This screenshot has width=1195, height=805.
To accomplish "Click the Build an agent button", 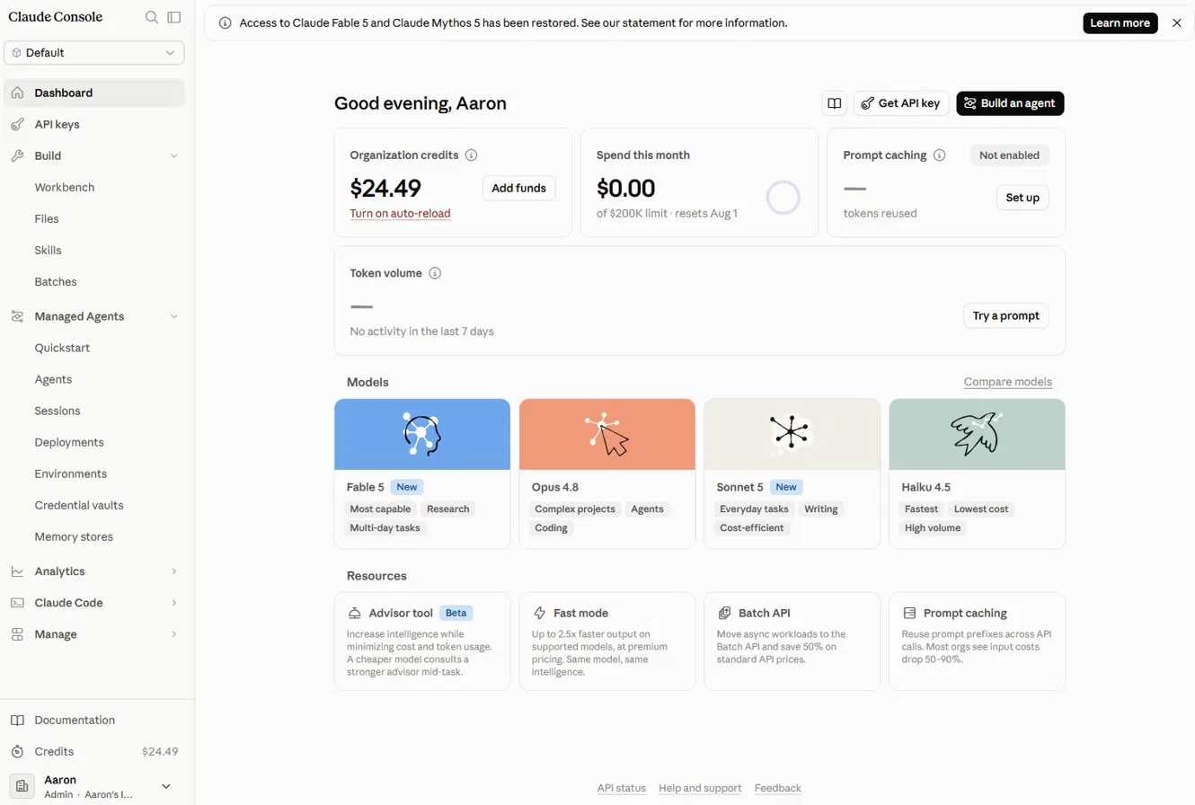I will [1010, 103].
